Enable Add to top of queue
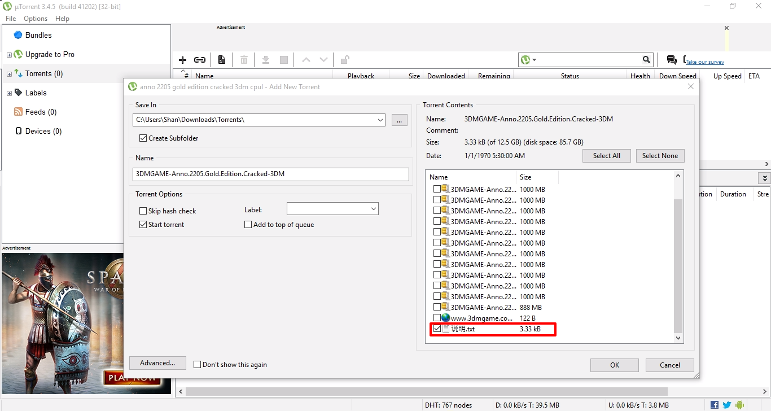771x411 pixels. click(248, 225)
